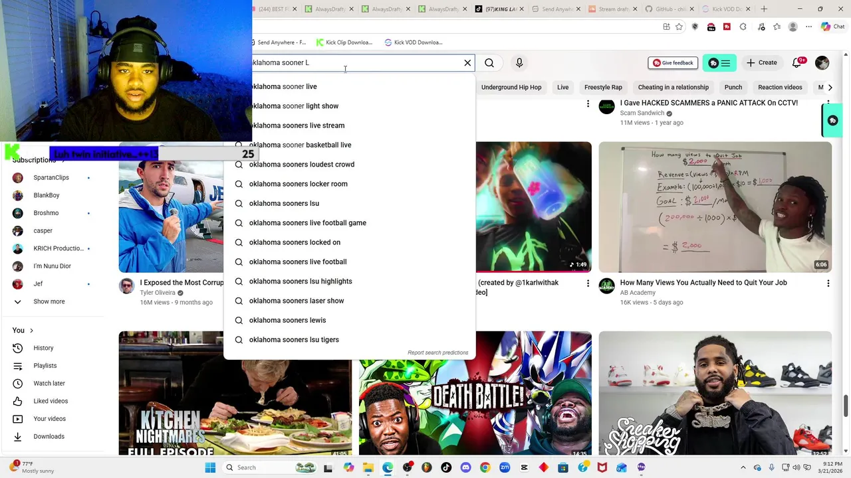851x478 pixels.
Task: Open Watch later in sidebar
Action: [x=49, y=383]
